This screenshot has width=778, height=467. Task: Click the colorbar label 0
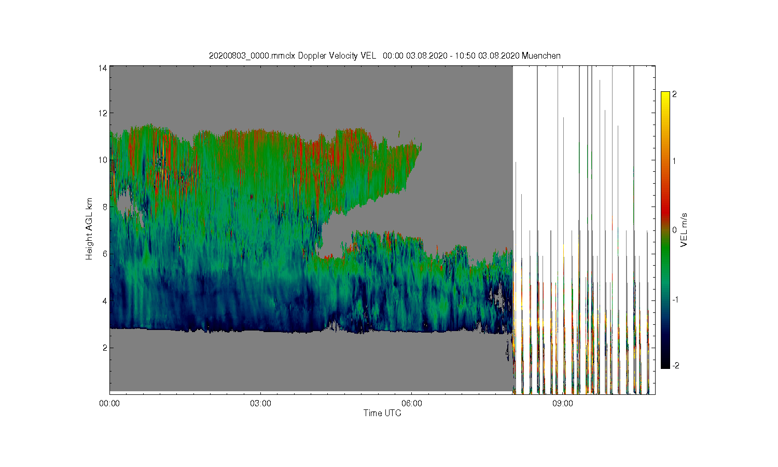pyautogui.click(x=674, y=230)
